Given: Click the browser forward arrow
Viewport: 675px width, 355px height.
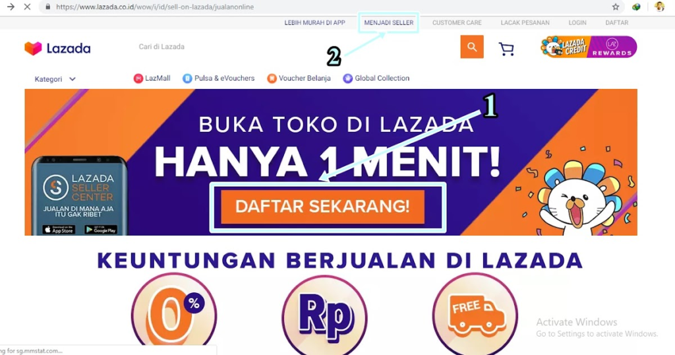Looking at the screenshot, I should [x=11, y=7].
